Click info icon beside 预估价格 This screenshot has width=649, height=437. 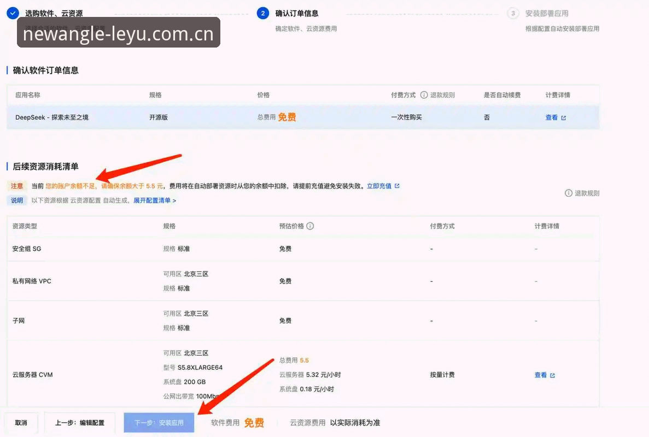[x=310, y=226]
